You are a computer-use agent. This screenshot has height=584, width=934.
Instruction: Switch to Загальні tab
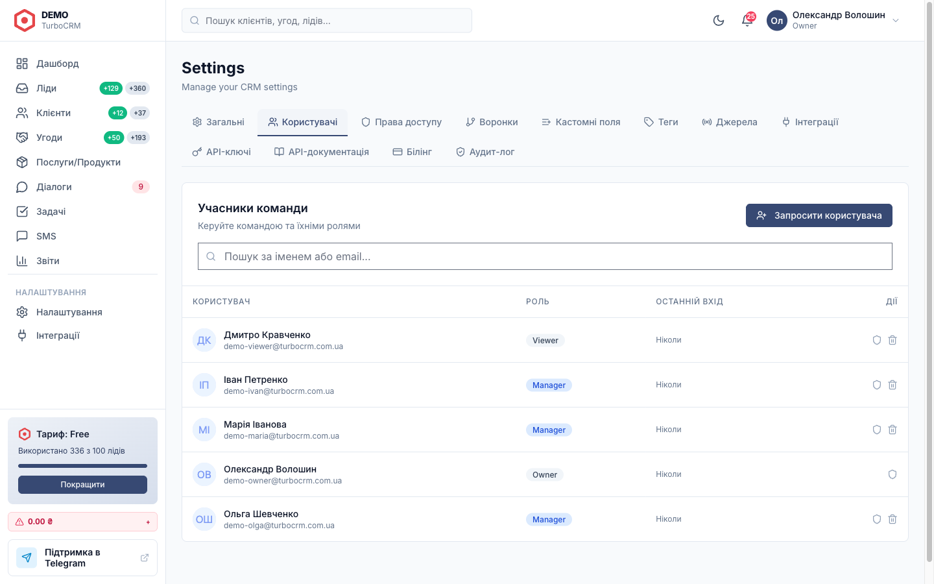coord(219,122)
